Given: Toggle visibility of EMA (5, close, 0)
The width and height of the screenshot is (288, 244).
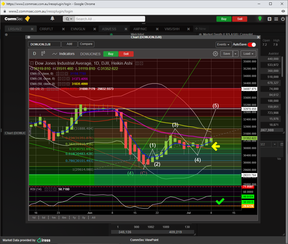Looking at the screenshot, I should click(58, 73).
